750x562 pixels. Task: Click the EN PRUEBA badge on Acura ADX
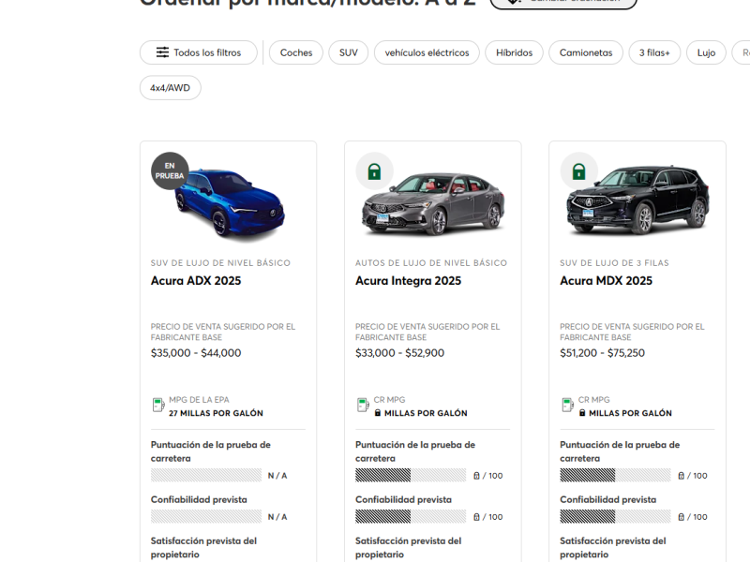coord(170,170)
